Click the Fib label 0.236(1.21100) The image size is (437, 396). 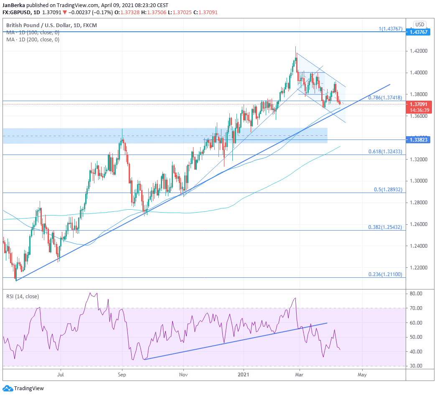(x=385, y=274)
